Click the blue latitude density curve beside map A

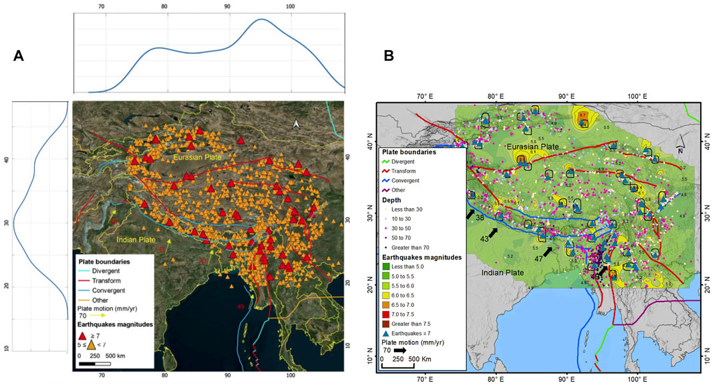click(41, 211)
